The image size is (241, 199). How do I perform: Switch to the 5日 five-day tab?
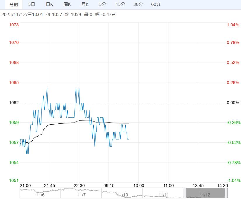point(32,4)
